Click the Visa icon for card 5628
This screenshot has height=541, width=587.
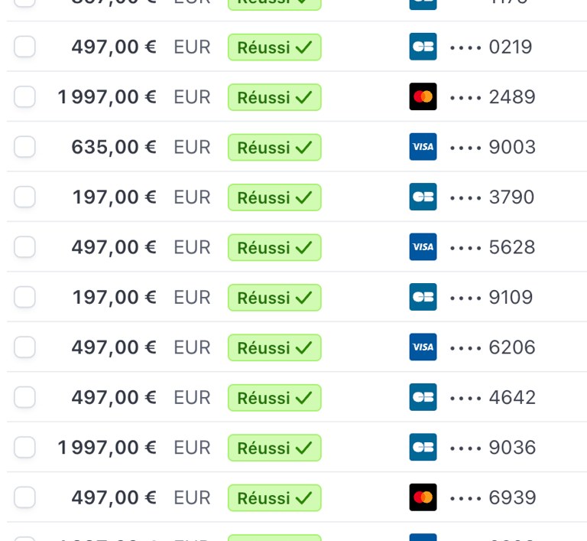[x=423, y=246]
